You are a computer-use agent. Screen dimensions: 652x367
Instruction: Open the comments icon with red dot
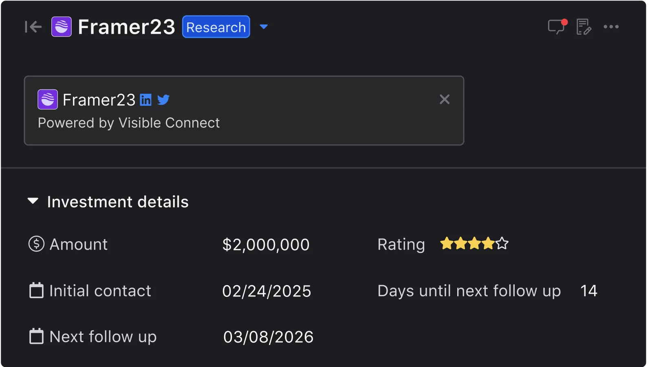coord(557,27)
